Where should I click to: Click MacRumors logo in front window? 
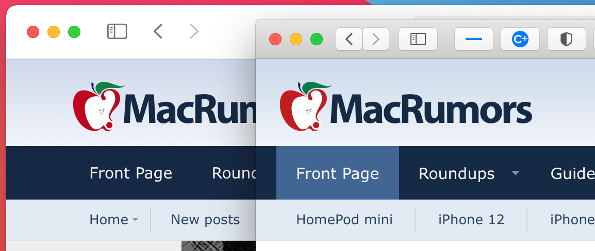click(x=406, y=106)
